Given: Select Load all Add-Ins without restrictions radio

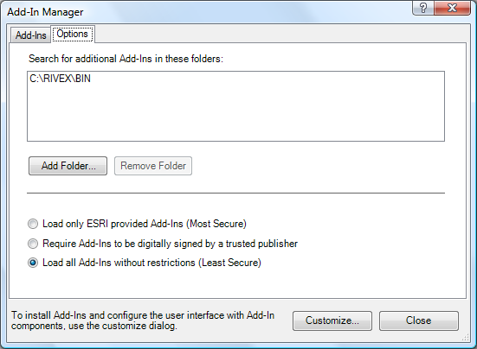Looking at the screenshot, I should click(33, 263).
